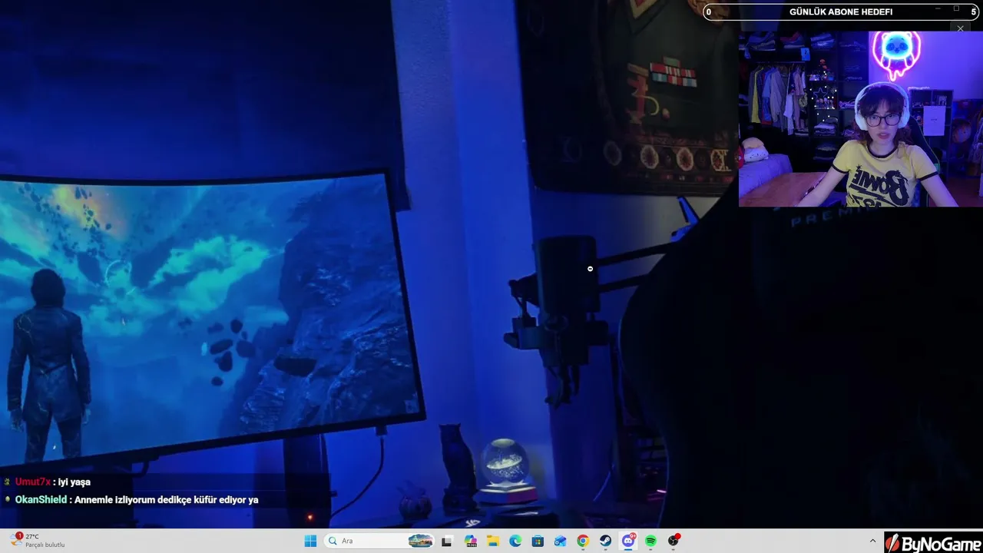The height and width of the screenshot is (553, 983).
Task: Launch Microsoft 365 Copilot from the taskbar
Action: [x=471, y=541]
